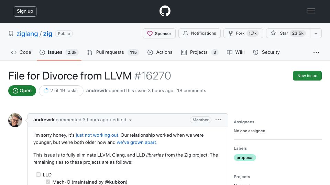Open the Actions tab
Image resolution: width=330 pixels, height=185 pixels.
[160, 52]
